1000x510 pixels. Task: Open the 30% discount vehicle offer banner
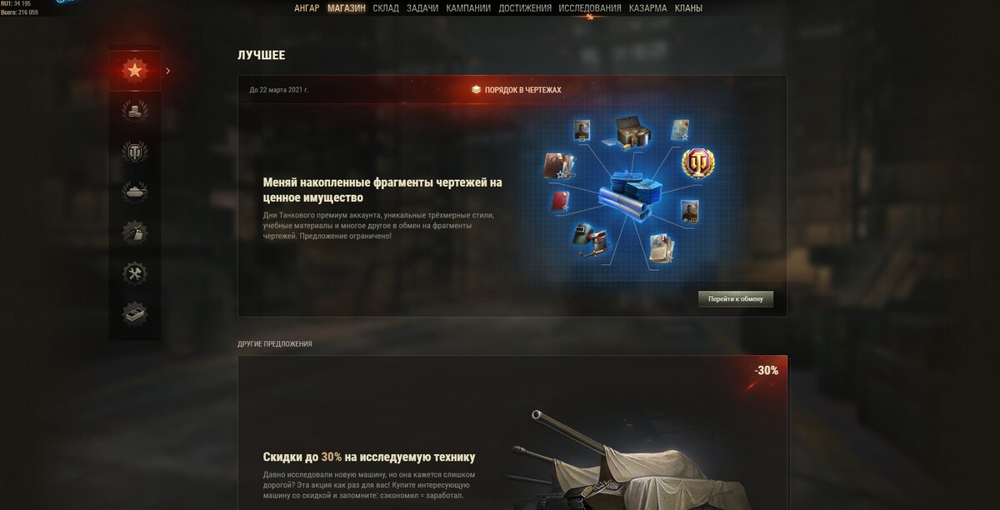[512, 432]
